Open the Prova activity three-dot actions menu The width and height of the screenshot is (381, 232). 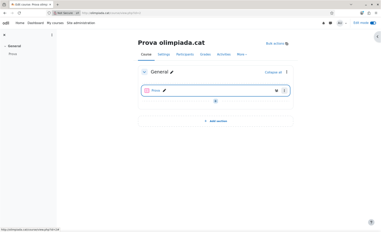(284, 90)
